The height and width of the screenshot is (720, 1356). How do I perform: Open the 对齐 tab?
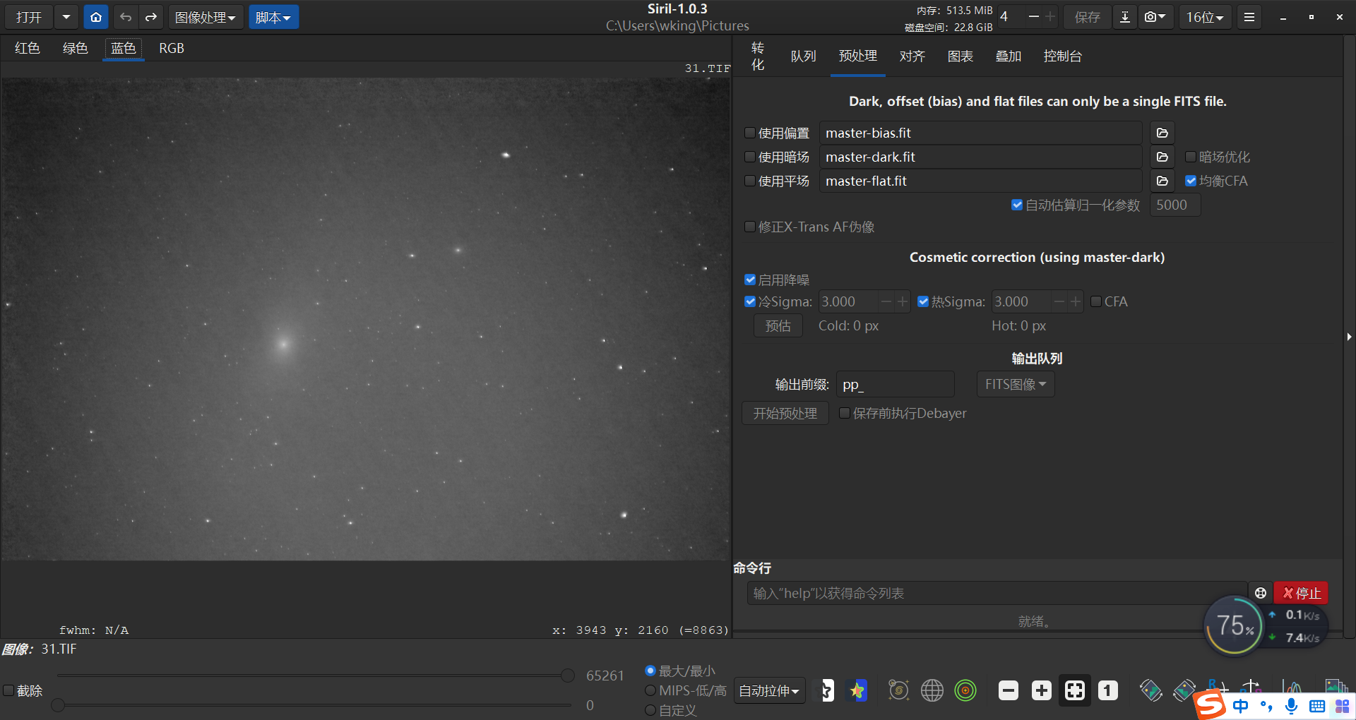[x=912, y=56]
